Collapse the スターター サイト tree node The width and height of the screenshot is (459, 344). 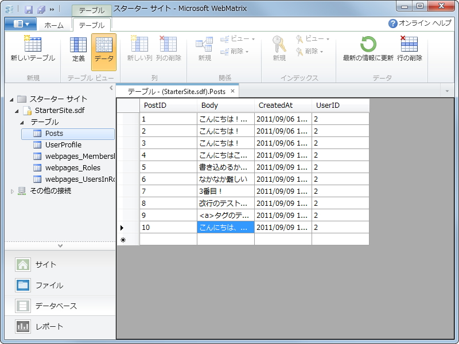coord(11,99)
